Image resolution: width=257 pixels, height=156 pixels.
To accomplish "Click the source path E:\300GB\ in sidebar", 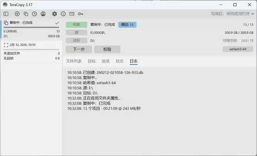I will click(x=11, y=31).
